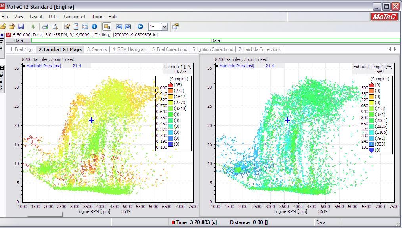The width and height of the screenshot is (402, 228).
Task: Click the toolbar customize icon after speed box
Action: point(176,27)
